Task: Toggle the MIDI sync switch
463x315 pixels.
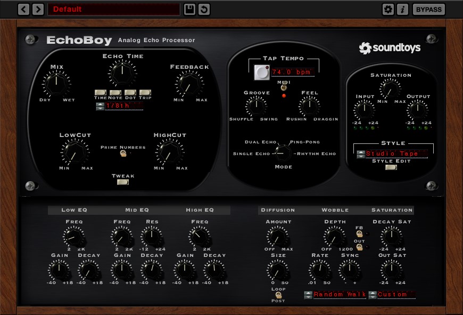Action: click(x=284, y=86)
